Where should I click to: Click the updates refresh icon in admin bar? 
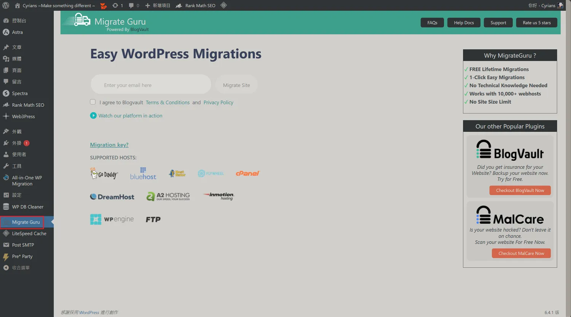pos(115,6)
